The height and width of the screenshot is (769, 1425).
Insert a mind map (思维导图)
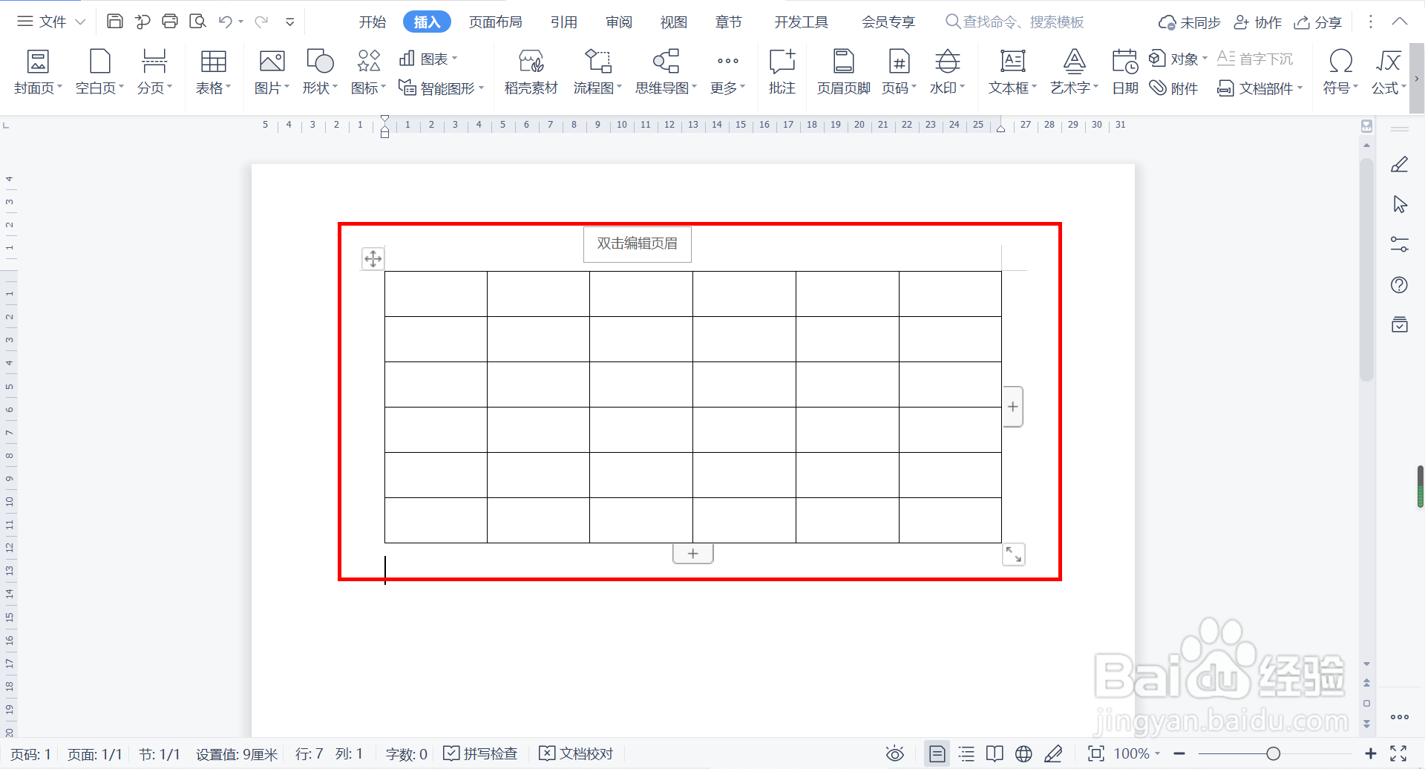point(666,72)
